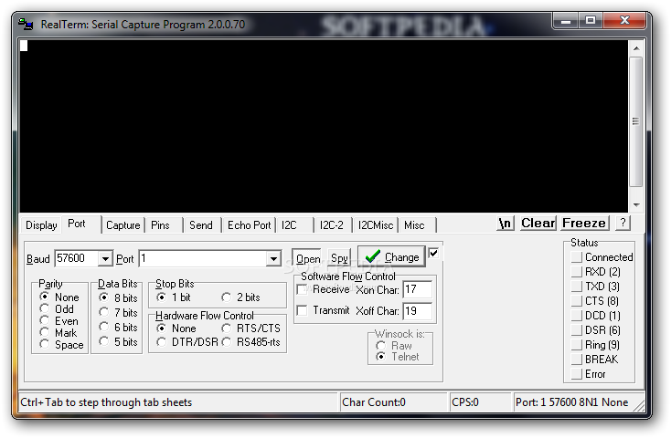Switch to the Capture tab
Screen dimensions: 671x438
(122, 225)
